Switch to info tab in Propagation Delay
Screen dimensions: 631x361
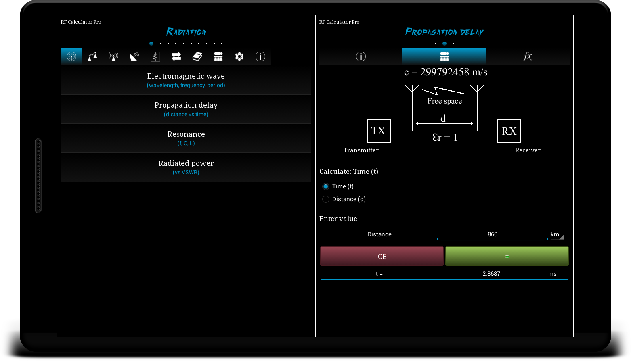pos(361,56)
